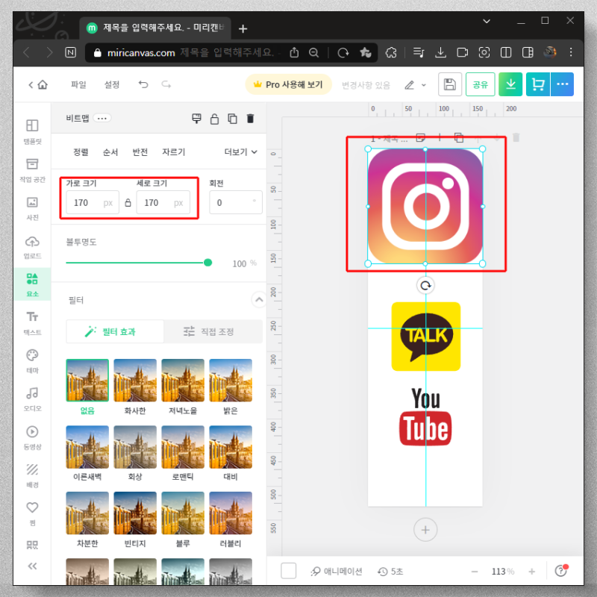The image size is (597, 597).
Task: Click the green download button
Action: tap(510, 84)
